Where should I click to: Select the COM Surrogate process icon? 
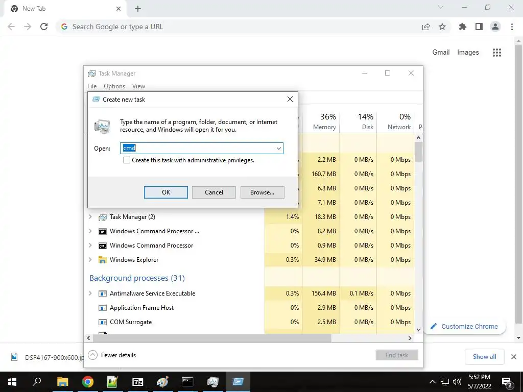[102, 322]
